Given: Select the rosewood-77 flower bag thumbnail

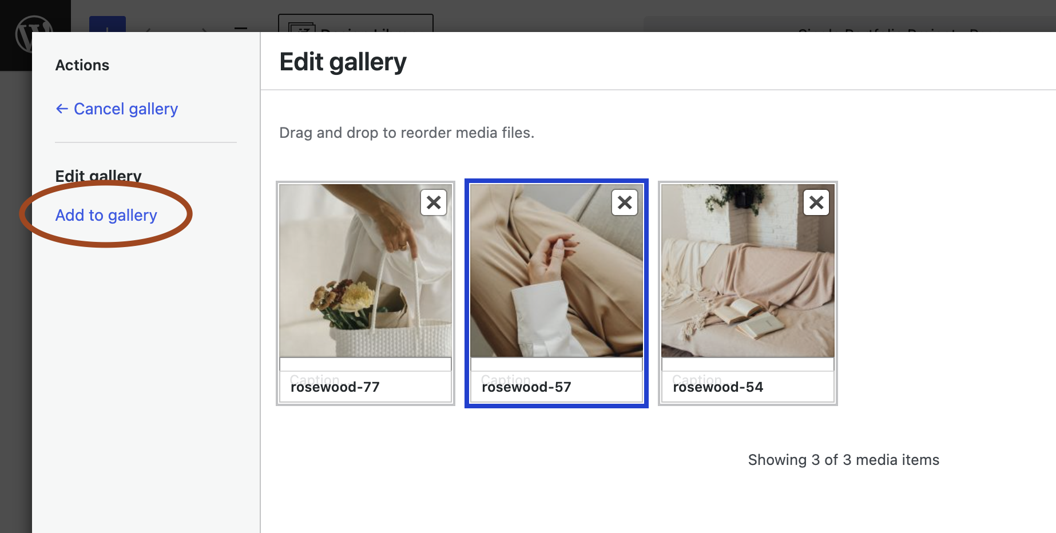Looking at the screenshot, I should (x=366, y=271).
